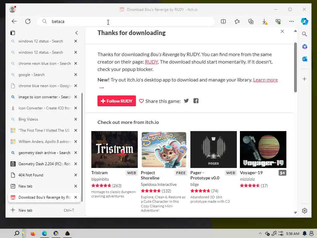Open the Downloads icon with warning badge
The width and height of the screenshot is (317, 238).
(x=265, y=22)
